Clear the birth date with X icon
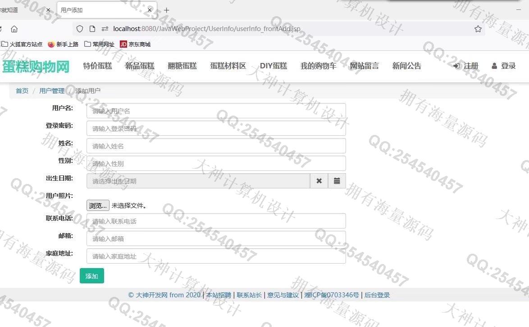The image size is (529, 327). 319,181
